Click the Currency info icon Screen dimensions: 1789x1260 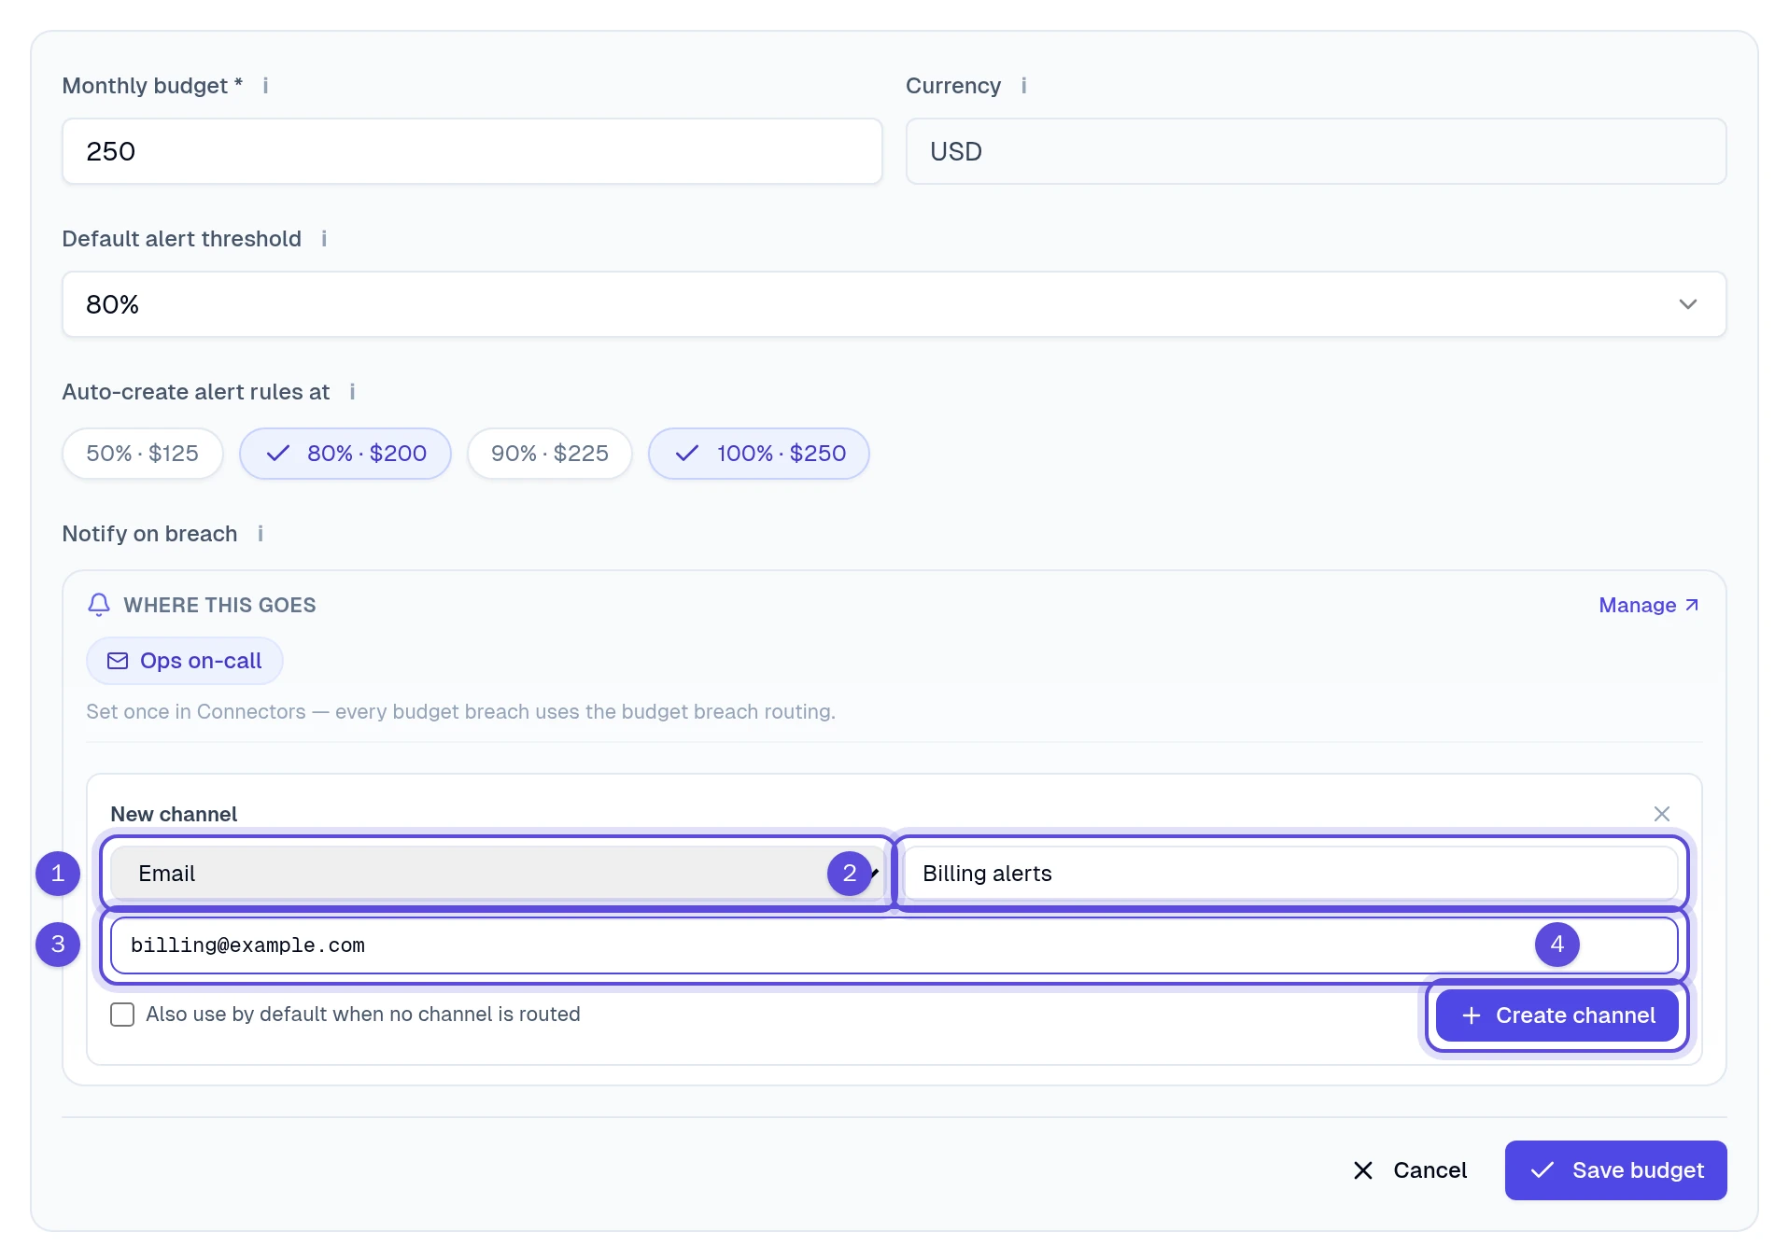[1023, 86]
